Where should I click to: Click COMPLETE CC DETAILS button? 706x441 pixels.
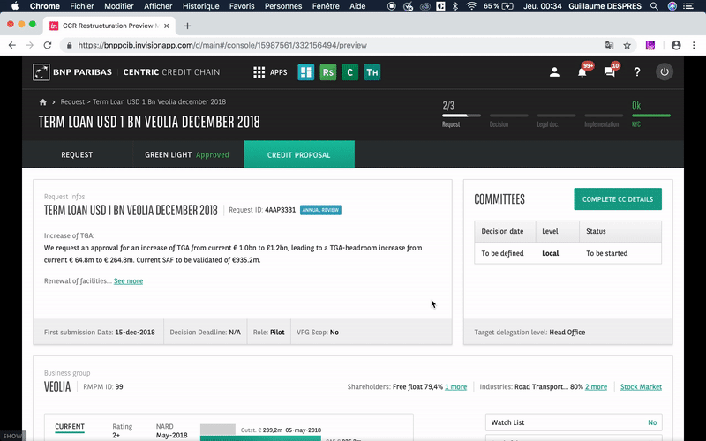(x=618, y=199)
